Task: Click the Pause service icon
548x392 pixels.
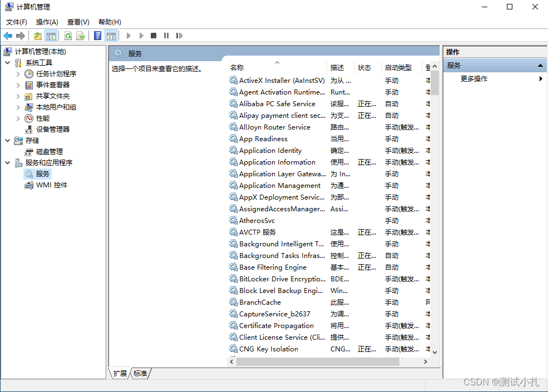Action: (166, 36)
